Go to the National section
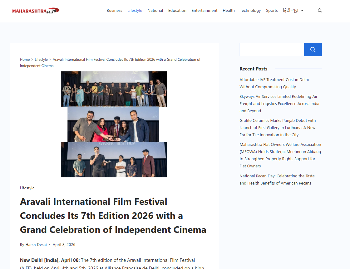This screenshot has width=350, height=269. pyautogui.click(x=155, y=11)
